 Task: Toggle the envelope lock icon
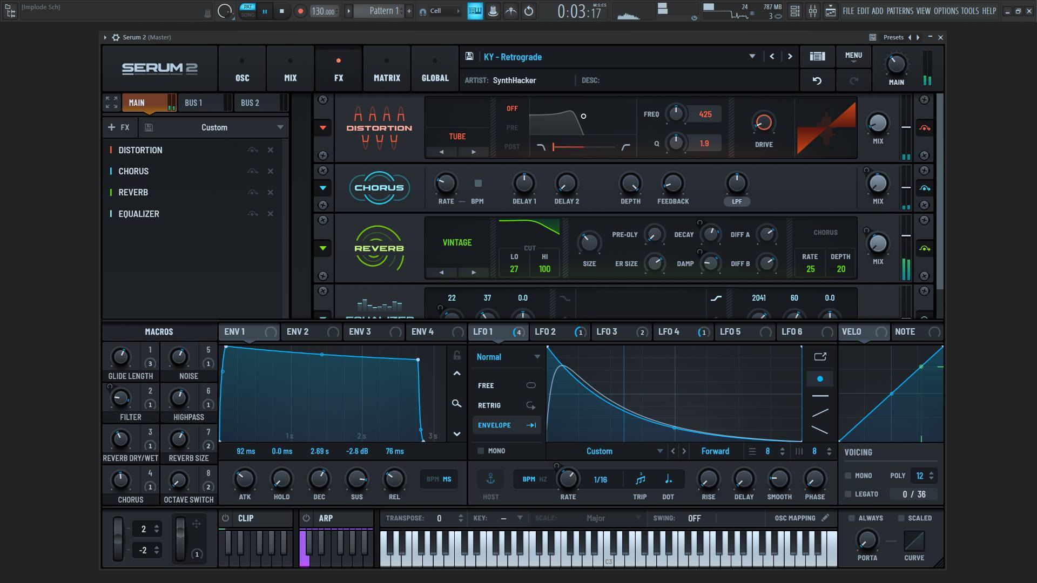457,355
